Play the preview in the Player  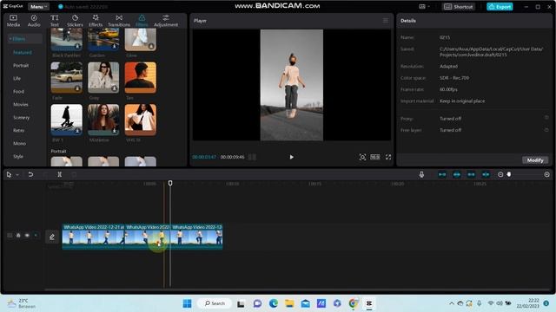[292, 157]
